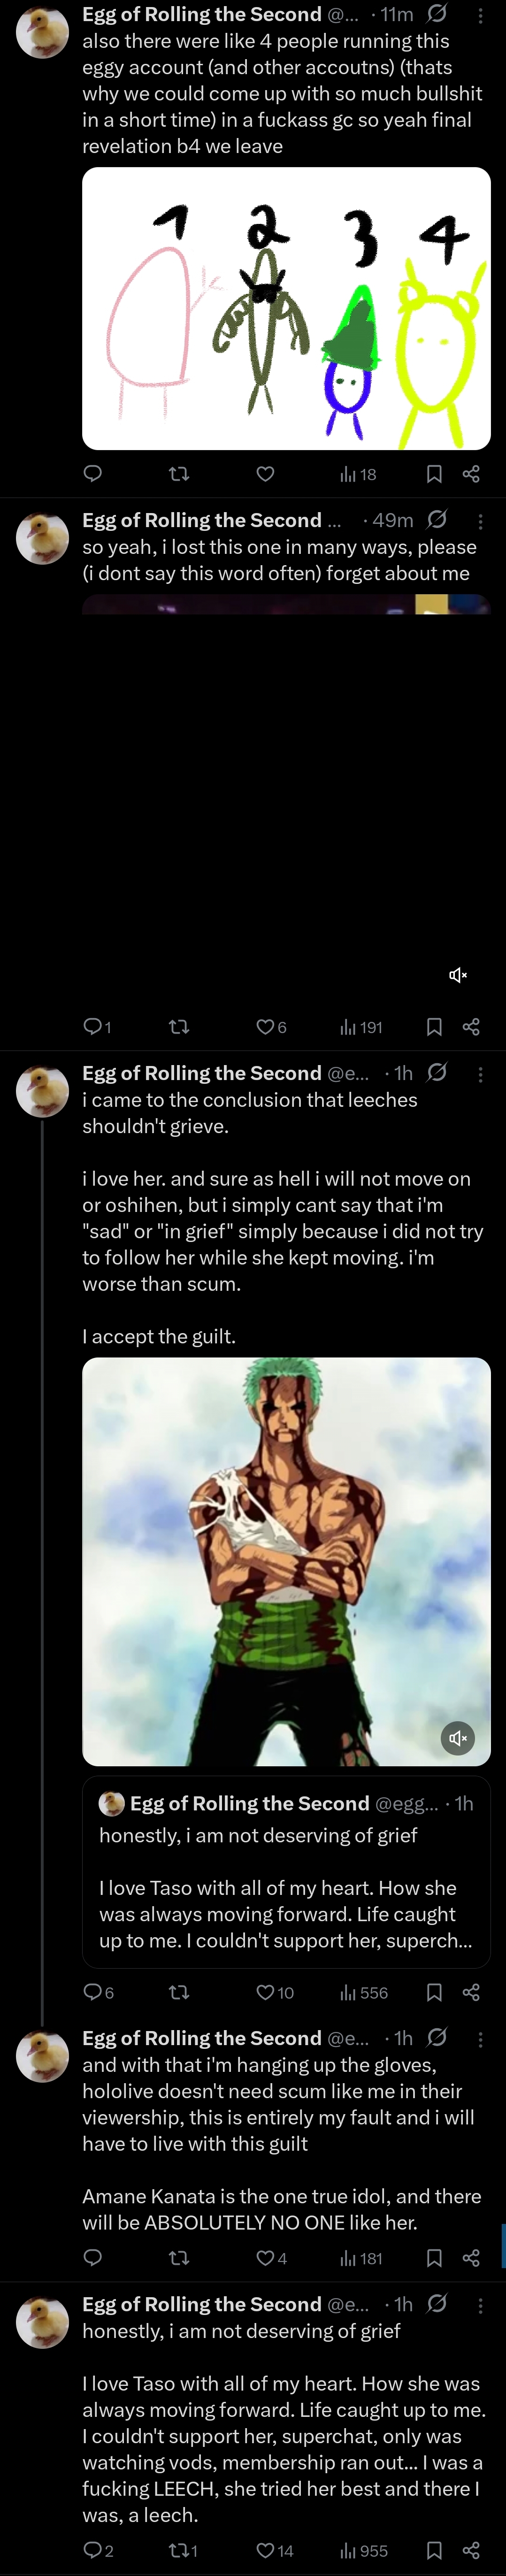Retweet the drawing of four numbered characters

179,474
